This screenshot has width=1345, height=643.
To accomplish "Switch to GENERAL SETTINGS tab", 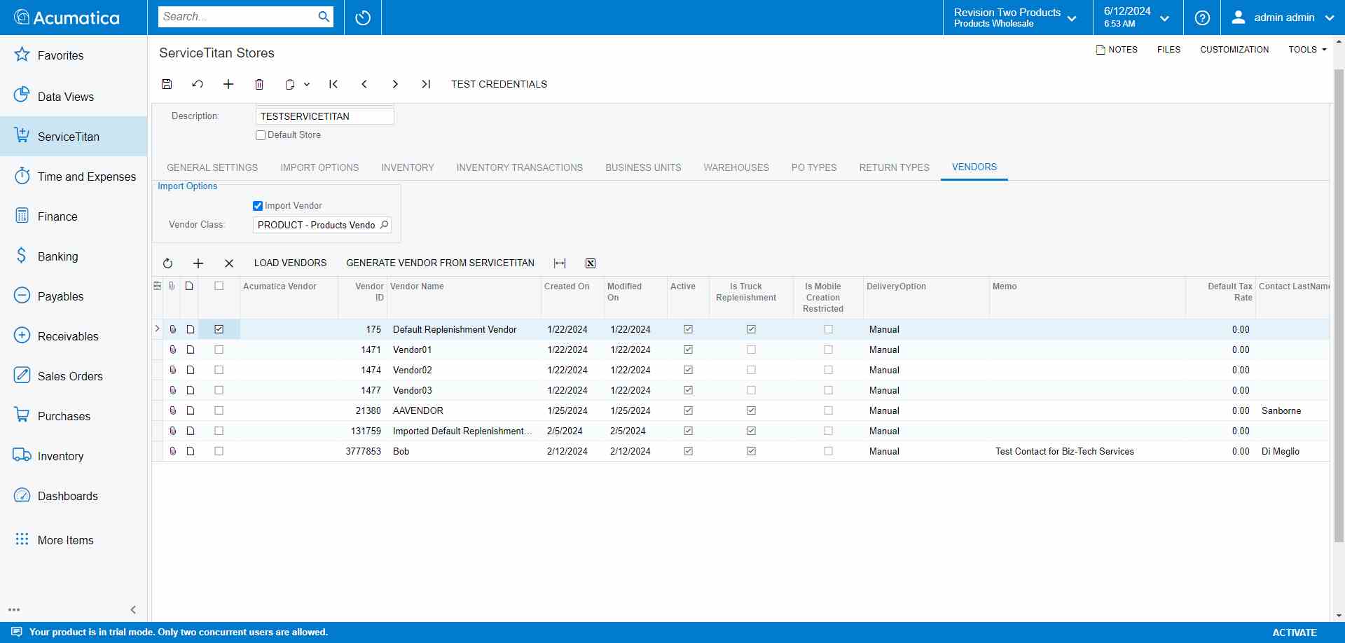I will [212, 168].
